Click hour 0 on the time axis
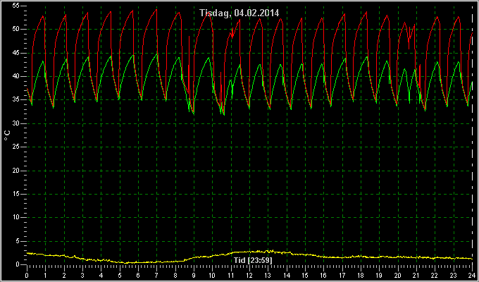 tap(27, 275)
